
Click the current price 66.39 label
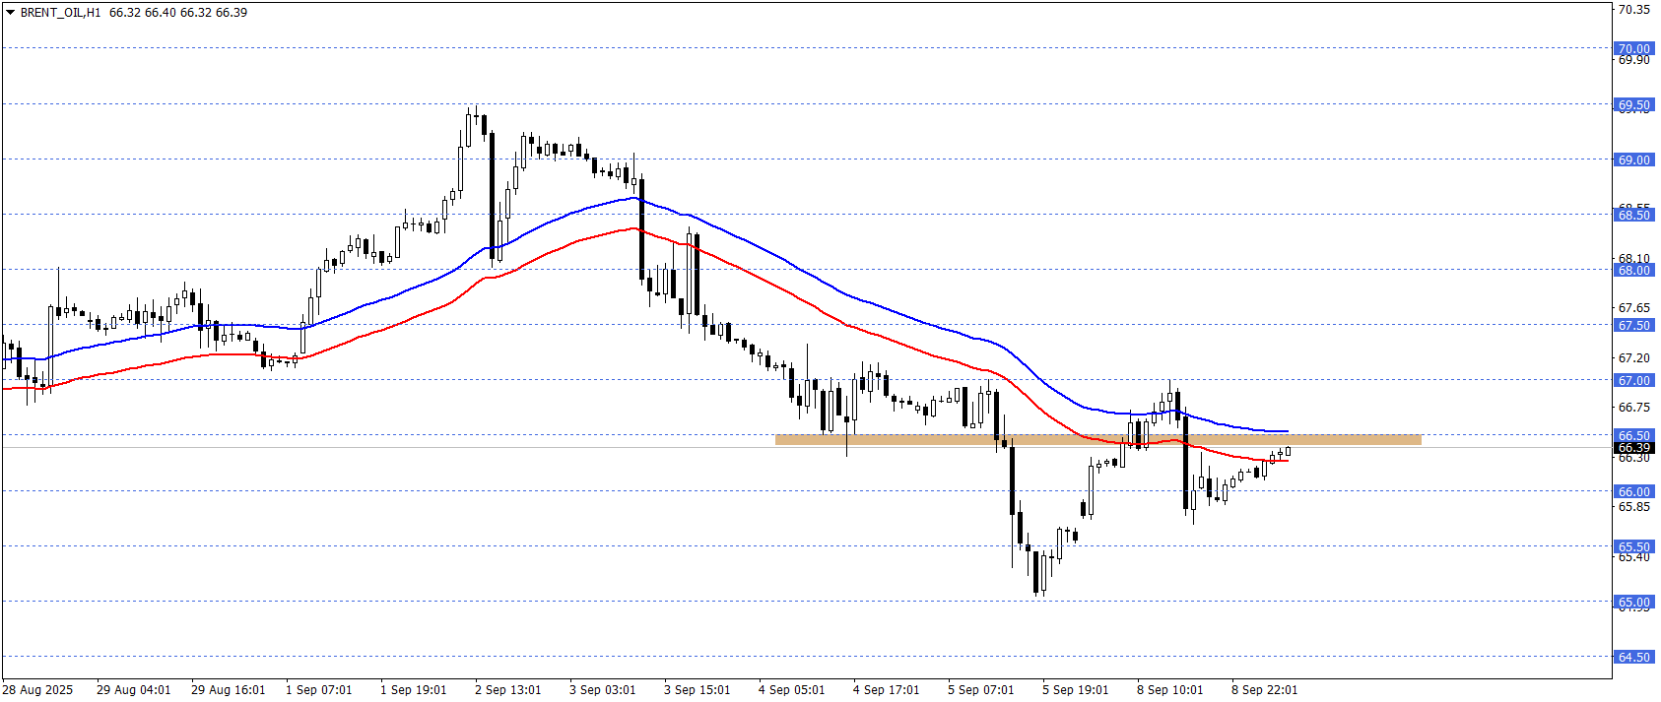pyautogui.click(x=1633, y=448)
